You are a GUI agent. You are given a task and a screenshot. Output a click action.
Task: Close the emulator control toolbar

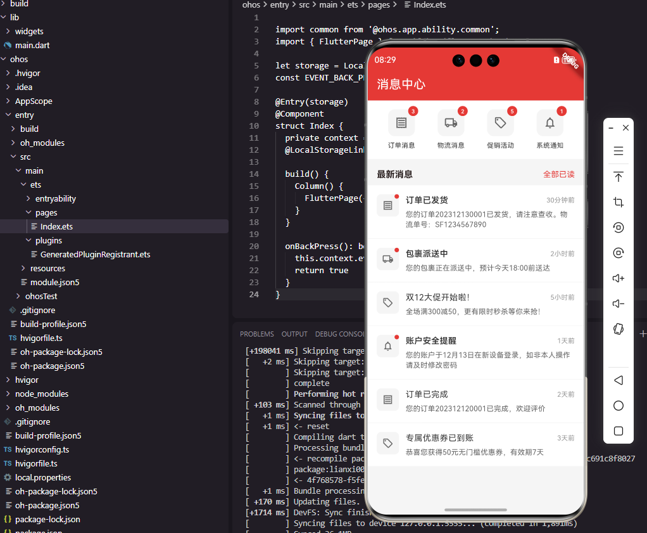click(625, 128)
